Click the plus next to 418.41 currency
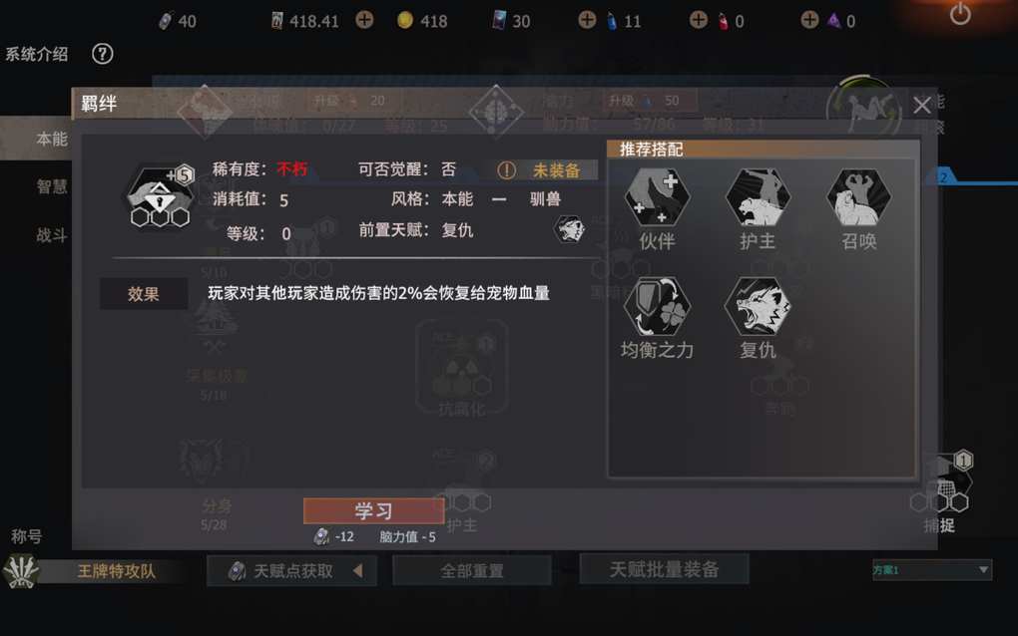Image resolution: width=1018 pixels, height=636 pixels. coord(365,20)
